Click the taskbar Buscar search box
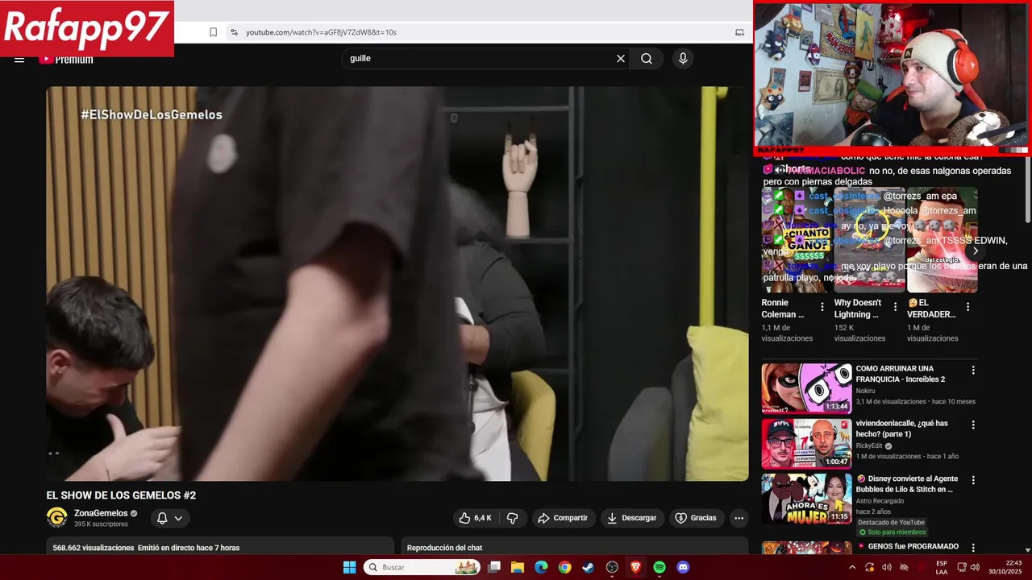Viewport: 1032px width, 580px height. [422, 567]
